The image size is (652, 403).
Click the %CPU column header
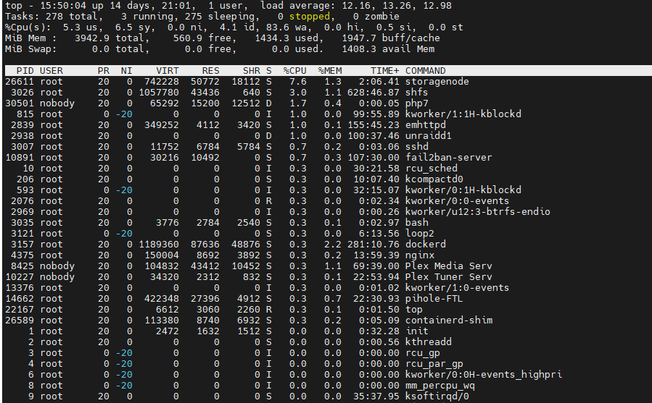tap(294, 71)
